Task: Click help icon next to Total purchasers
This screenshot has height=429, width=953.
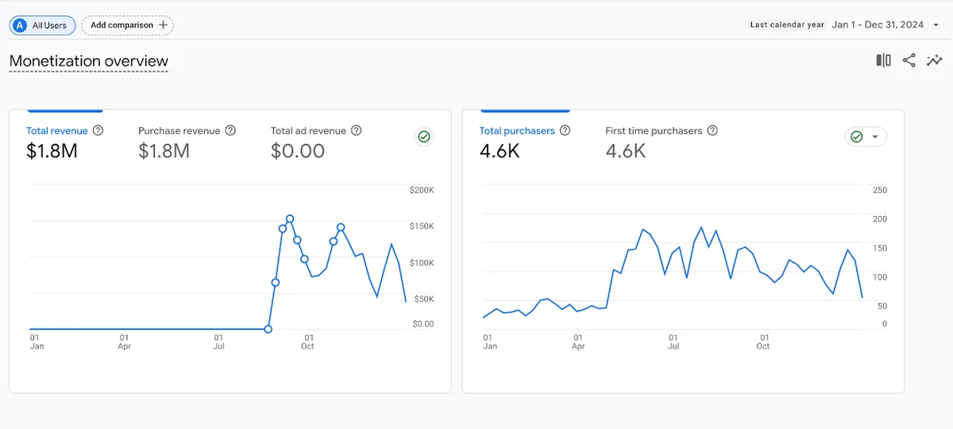Action: [x=565, y=130]
